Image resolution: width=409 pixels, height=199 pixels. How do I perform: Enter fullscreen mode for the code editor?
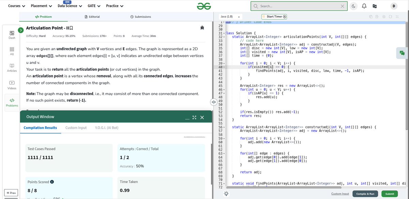pos(397,16)
